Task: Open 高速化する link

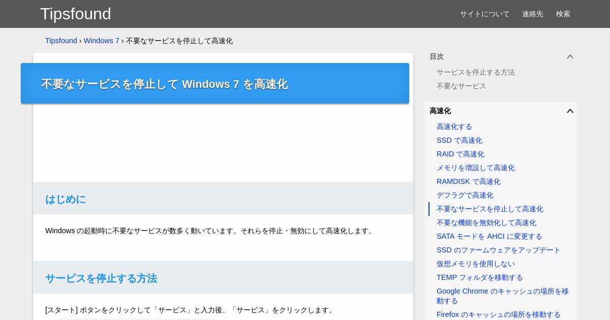Action: click(x=454, y=126)
